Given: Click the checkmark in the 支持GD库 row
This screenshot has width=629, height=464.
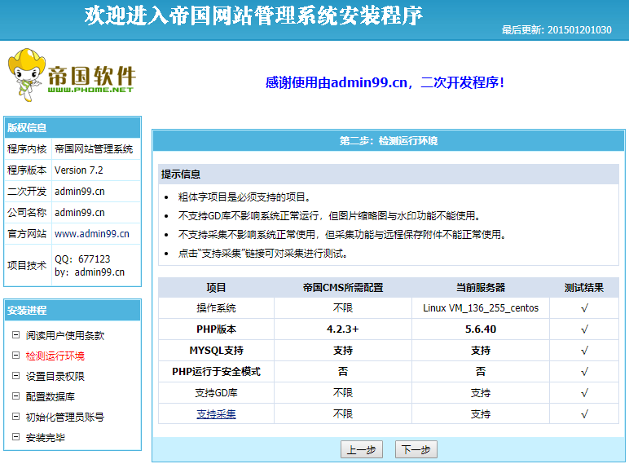Looking at the screenshot, I should pyautogui.click(x=584, y=393).
